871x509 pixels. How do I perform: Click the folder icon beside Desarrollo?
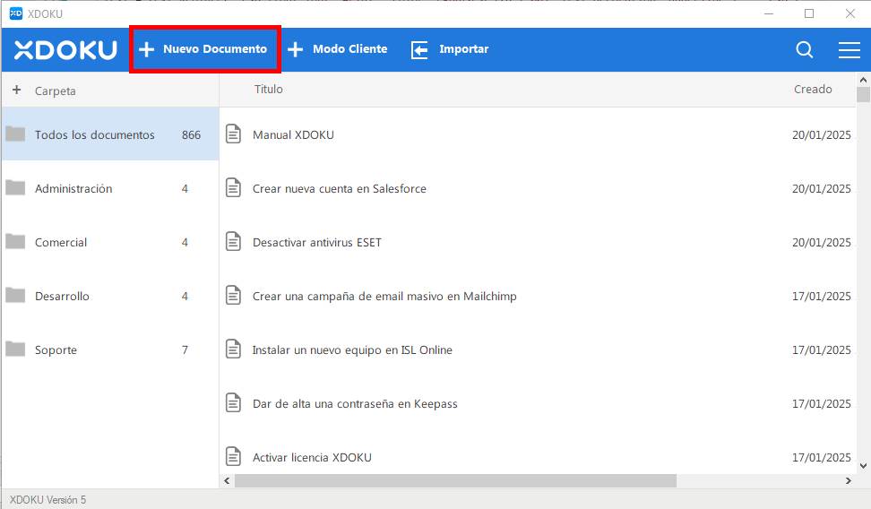(x=15, y=295)
